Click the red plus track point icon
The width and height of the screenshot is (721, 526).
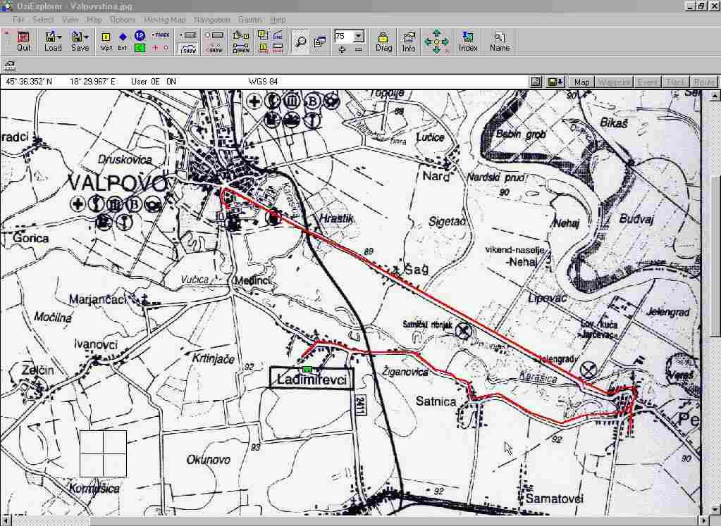pyautogui.click(x=155, y=47)
